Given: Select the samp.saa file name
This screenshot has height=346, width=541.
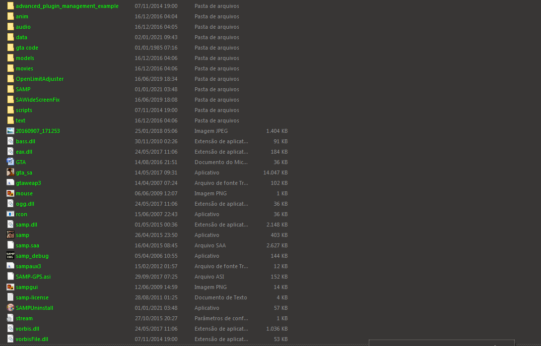Looking at the screenshot, I should tap(28, 245).
